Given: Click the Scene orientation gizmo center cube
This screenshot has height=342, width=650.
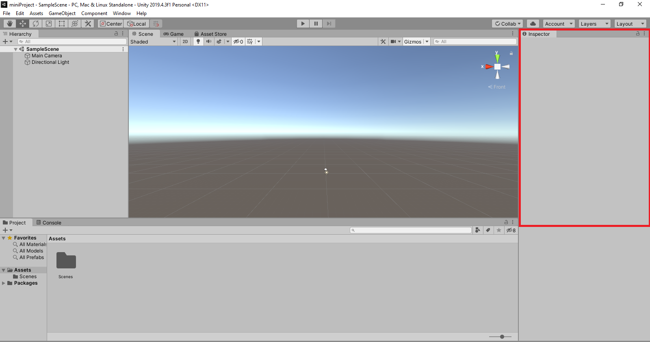Looking at the screenshot, I should pos(497,67).
